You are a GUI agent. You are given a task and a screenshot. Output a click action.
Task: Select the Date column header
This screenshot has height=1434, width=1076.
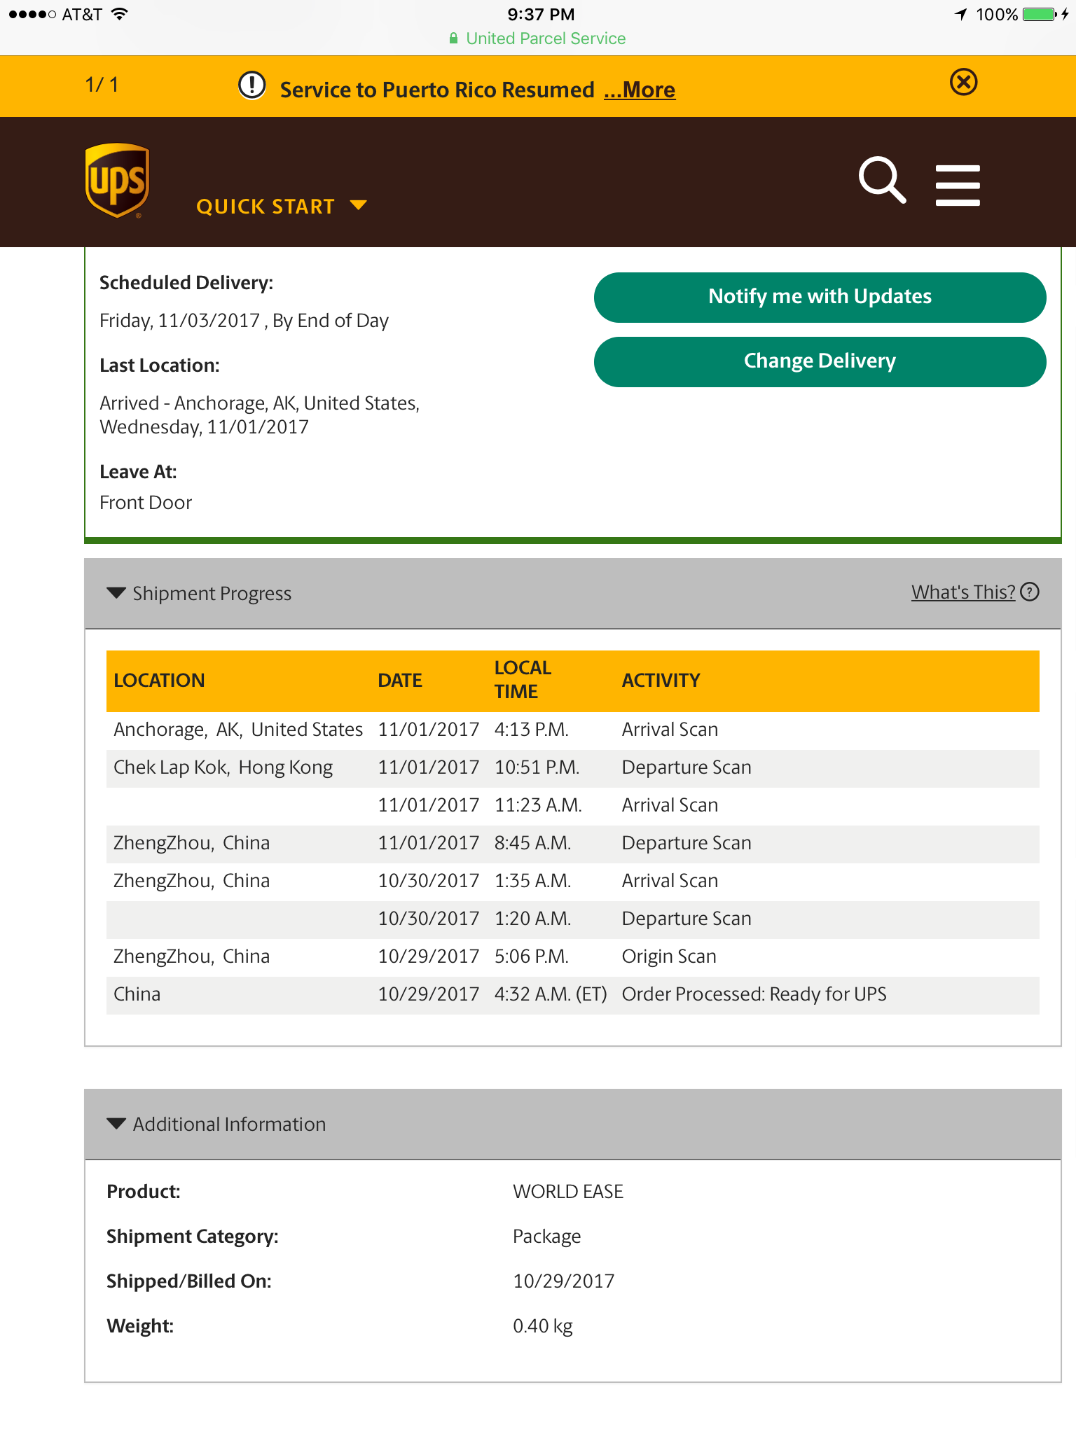[400, 681]
